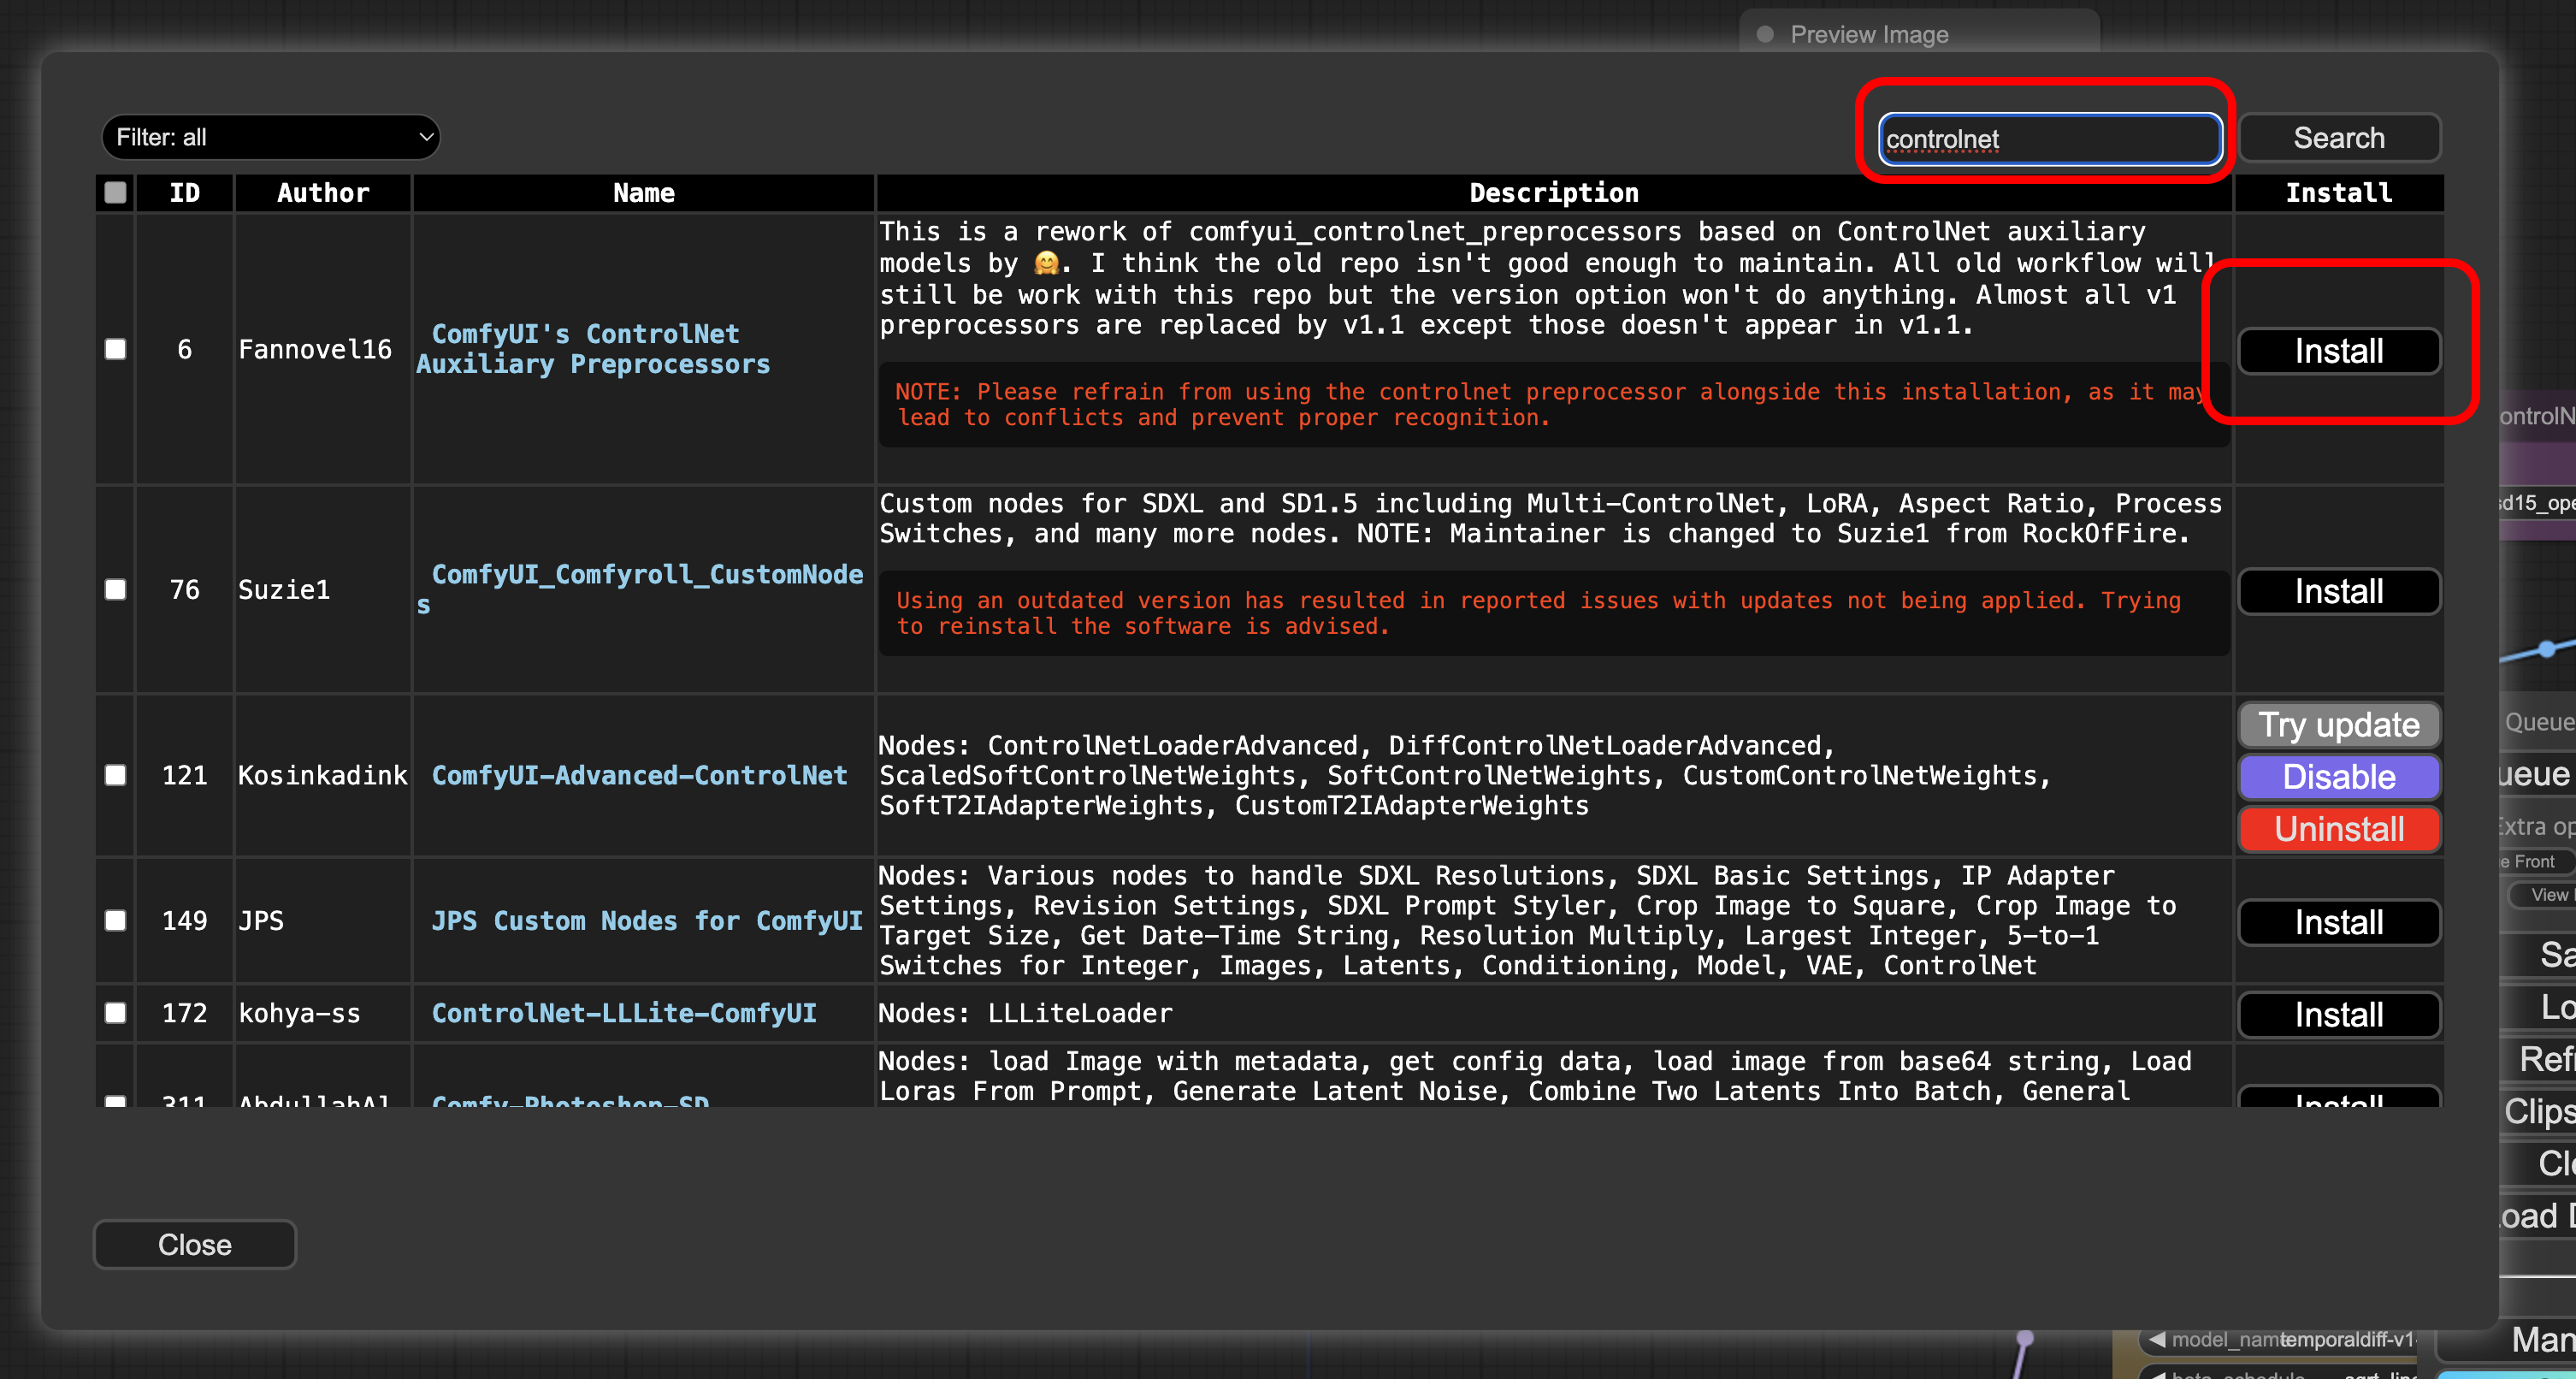
Task: Disable ComfyUI-Advanced-ControlNet
Action: pos(2338,777)
